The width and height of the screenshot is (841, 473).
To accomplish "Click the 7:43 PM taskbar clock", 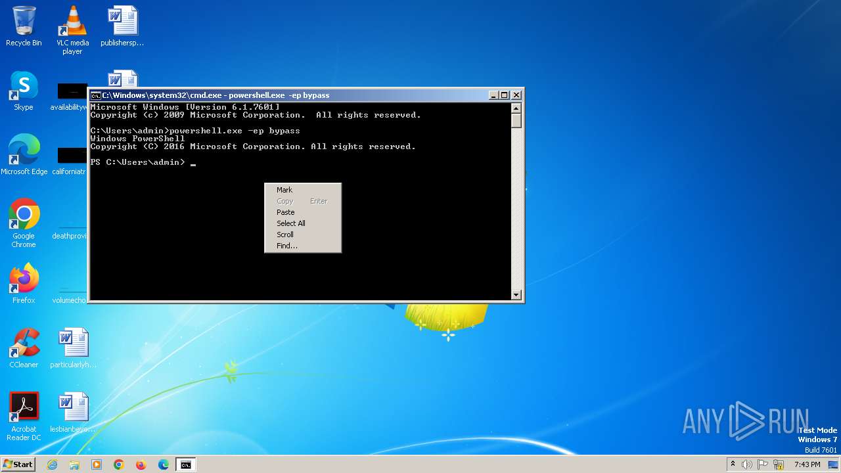I will pos(807,464).
